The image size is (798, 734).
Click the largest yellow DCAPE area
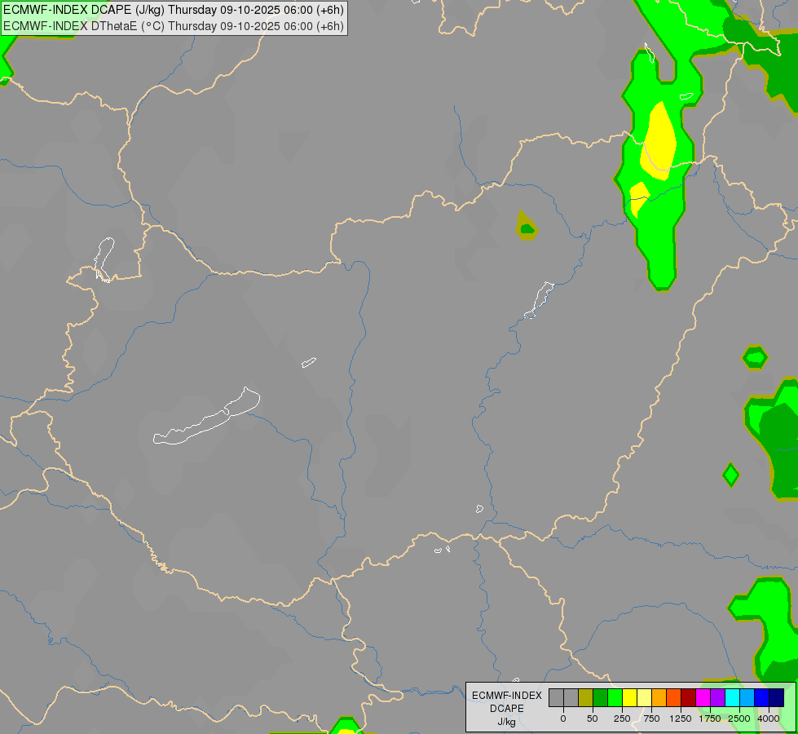coord(658,141)
